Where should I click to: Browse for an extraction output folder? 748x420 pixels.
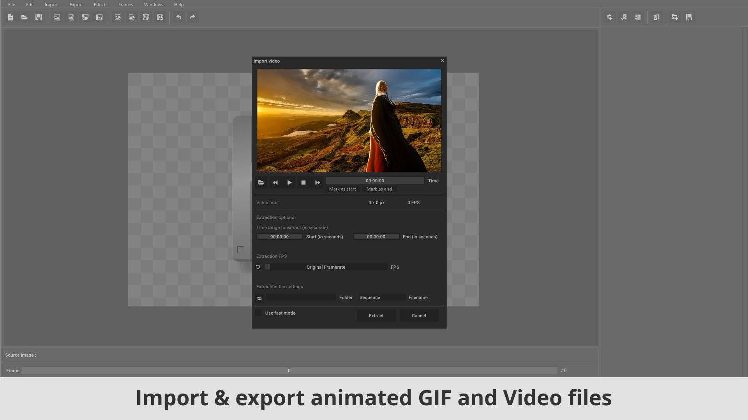click(x=260, y=298)
